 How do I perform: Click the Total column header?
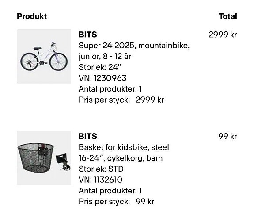pyautogui.click(x=228, y=16)
